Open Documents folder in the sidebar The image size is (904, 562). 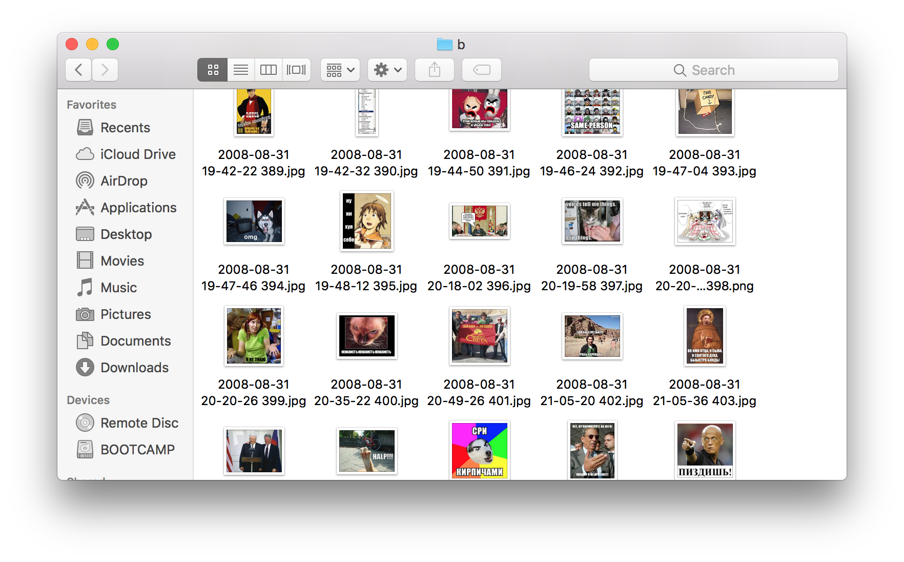(126, 341)
